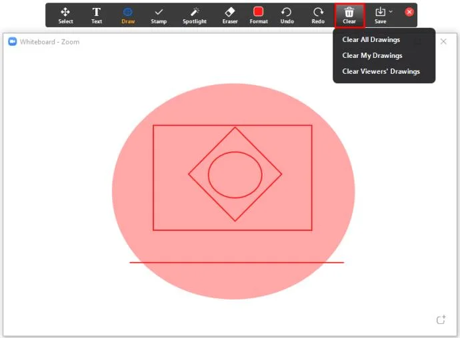Expand the Save dropdown arrow
The width and height of the screenshot is (460, 338).
point(391,12)
